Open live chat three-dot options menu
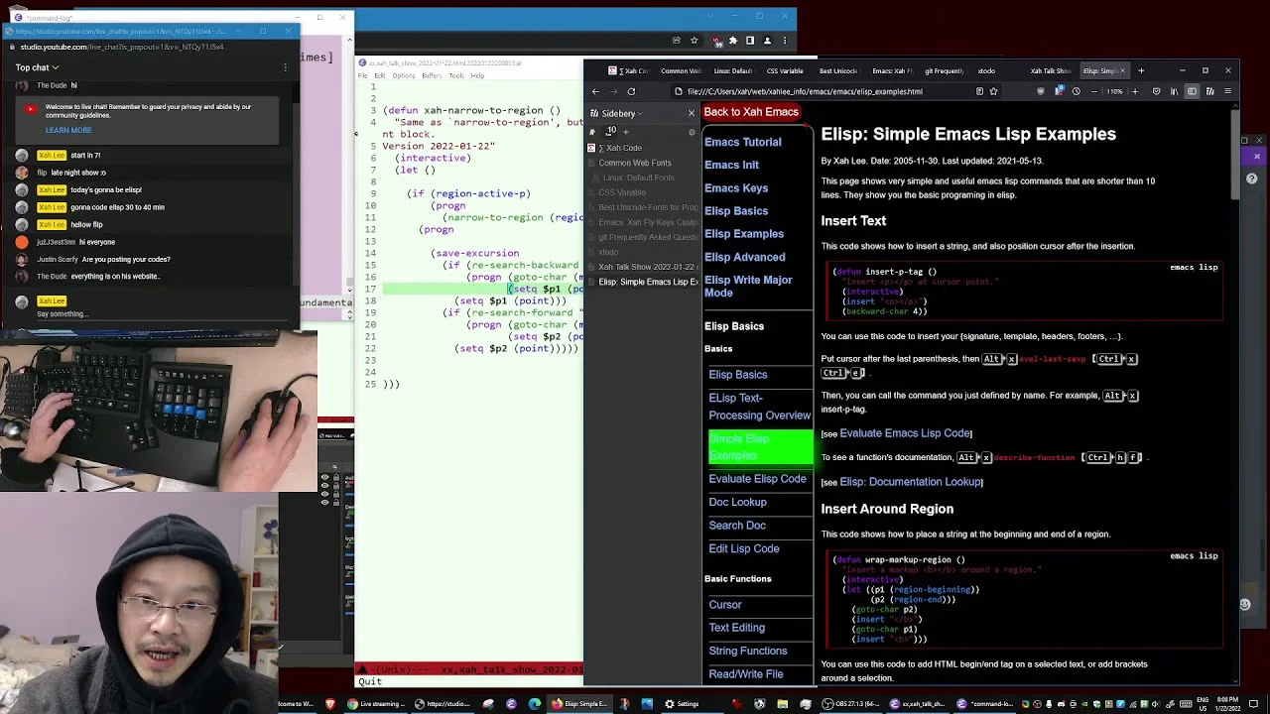The height and width of the screenshot is (714, 1270). (x=285, y=67)
